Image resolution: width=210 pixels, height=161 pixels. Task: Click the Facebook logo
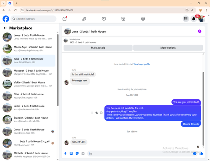click(6, 19)
